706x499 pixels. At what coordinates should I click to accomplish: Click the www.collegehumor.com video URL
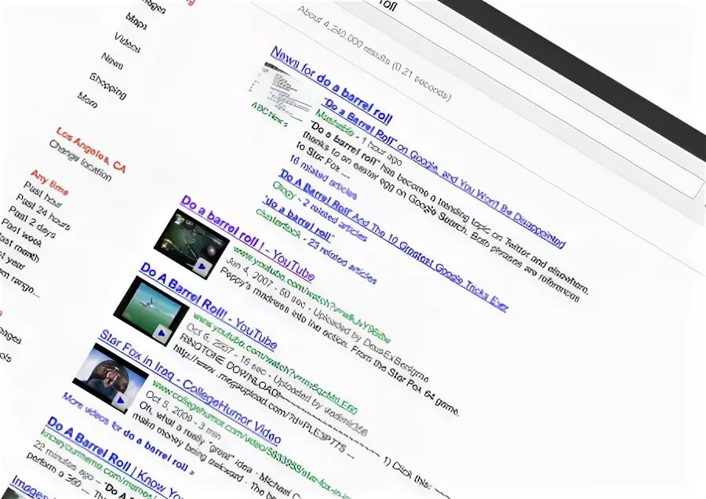(251, 441)
